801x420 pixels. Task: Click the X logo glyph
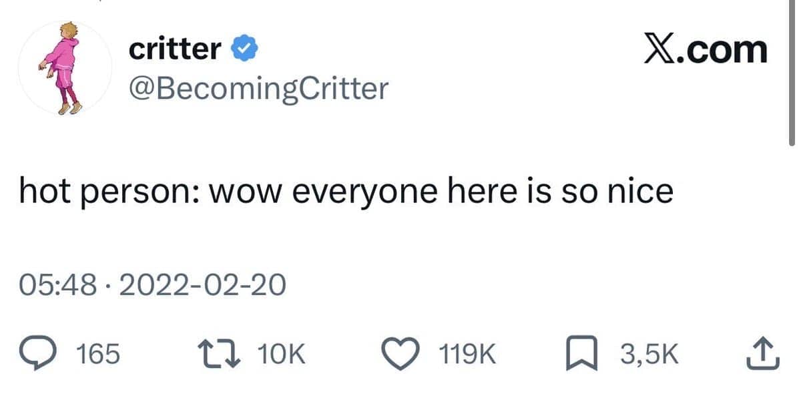[x=659, y=50]
